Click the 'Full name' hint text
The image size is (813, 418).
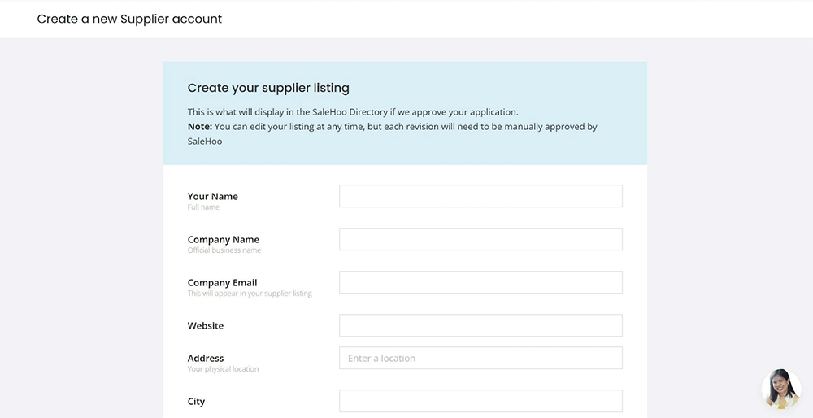[203, 207]
